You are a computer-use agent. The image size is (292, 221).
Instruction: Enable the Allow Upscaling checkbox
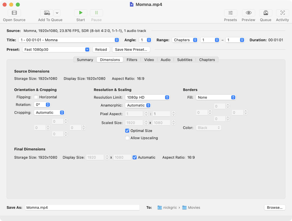click(x=127, y=138)
